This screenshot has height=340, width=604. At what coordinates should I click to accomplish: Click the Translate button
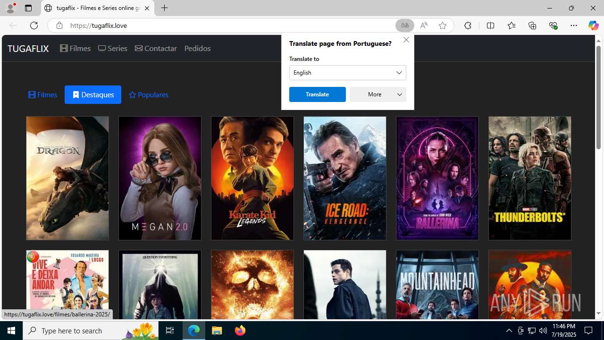(x=318, y=94)
